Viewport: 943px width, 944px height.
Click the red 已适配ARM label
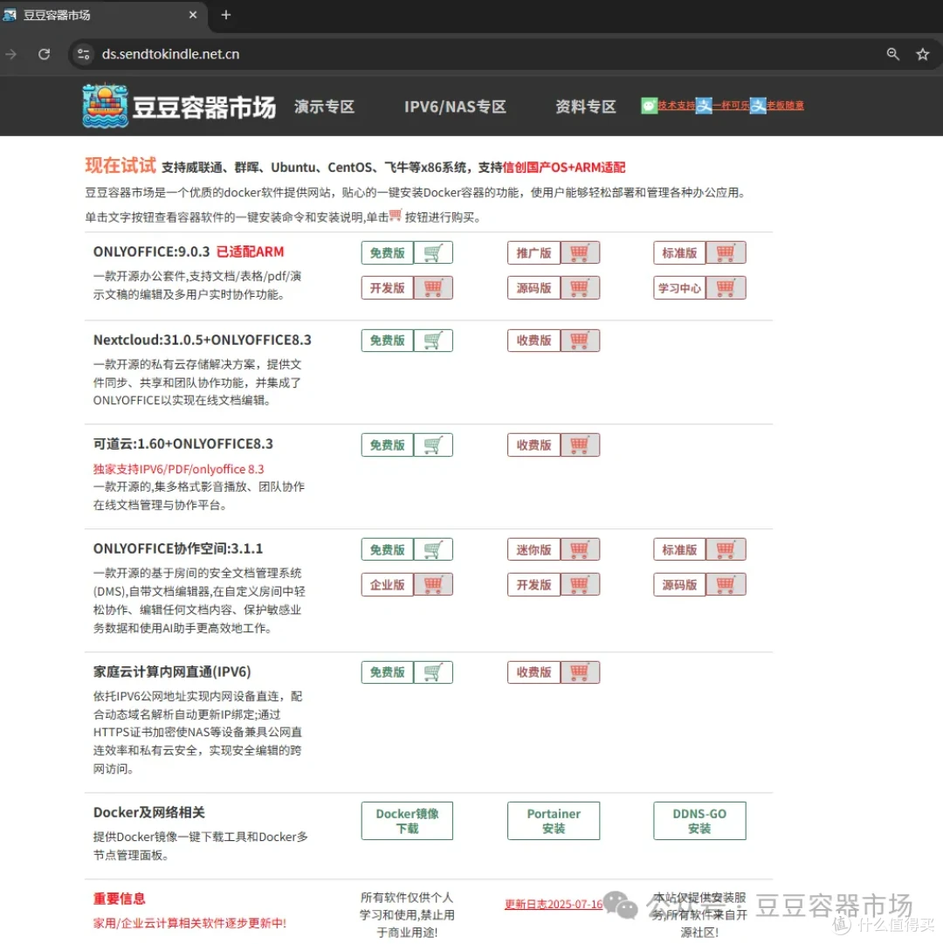250,252
